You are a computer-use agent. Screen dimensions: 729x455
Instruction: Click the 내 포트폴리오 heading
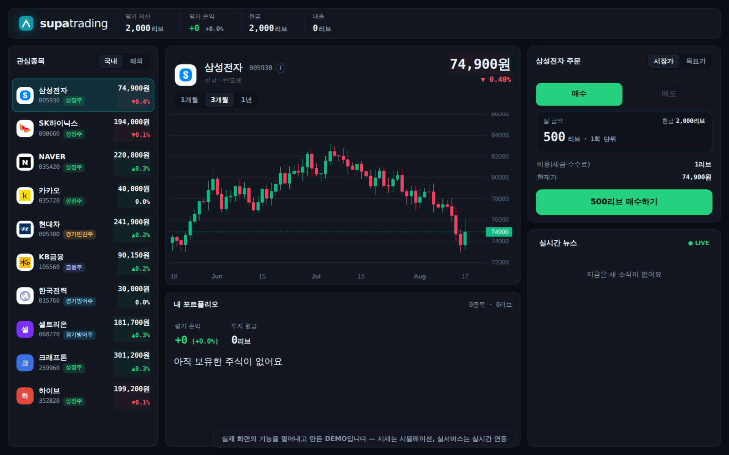tap(196, 304)
